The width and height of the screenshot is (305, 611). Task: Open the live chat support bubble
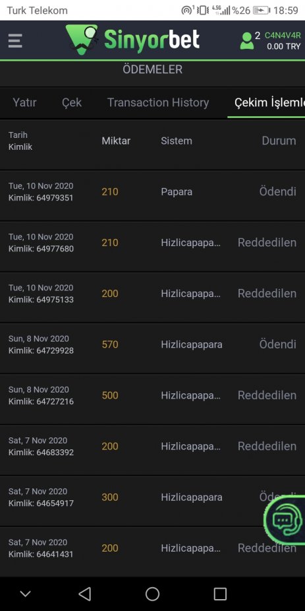(285, 521)
